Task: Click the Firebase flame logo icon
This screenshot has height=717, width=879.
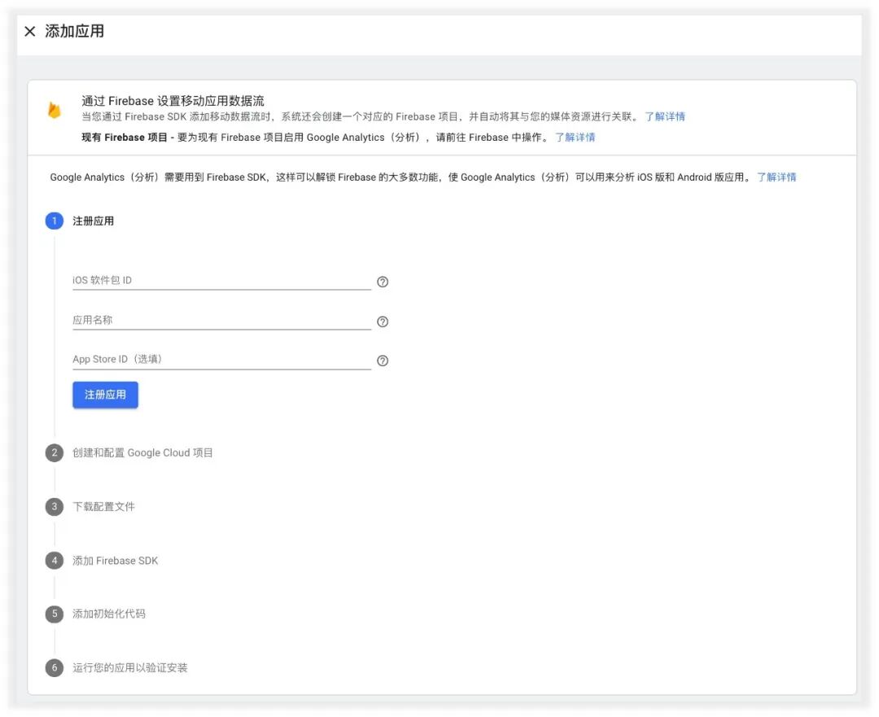Action: [55, 110]
